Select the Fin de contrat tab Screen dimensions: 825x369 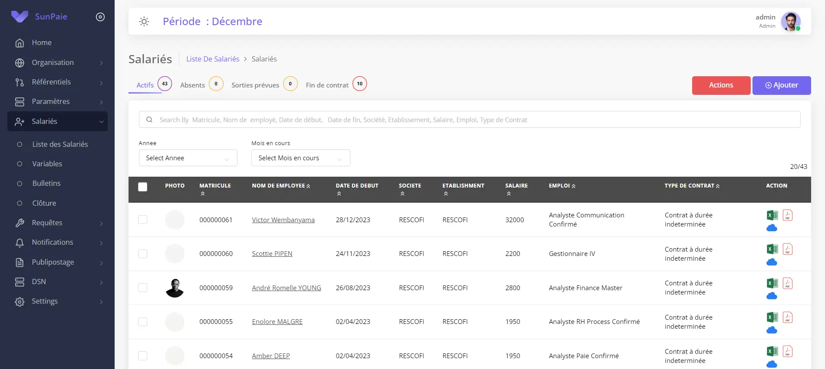[x=327, y=85]
